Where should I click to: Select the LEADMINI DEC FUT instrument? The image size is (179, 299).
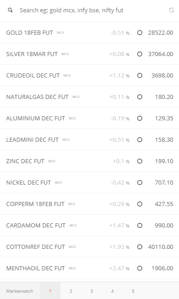click(x=89, y=139)
